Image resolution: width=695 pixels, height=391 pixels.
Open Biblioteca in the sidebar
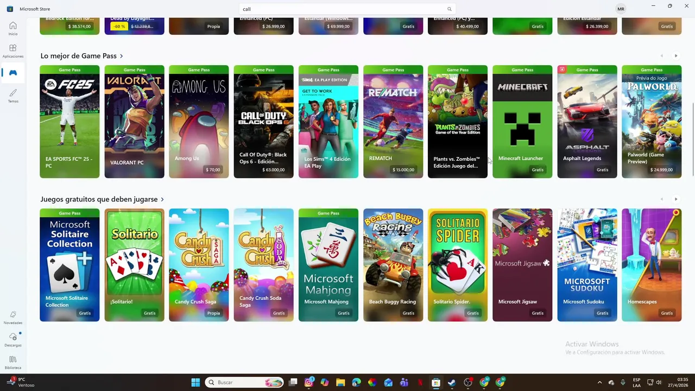tap(12, 363)
